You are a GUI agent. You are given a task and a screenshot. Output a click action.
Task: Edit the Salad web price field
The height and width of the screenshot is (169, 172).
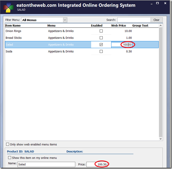click(122, 44)
